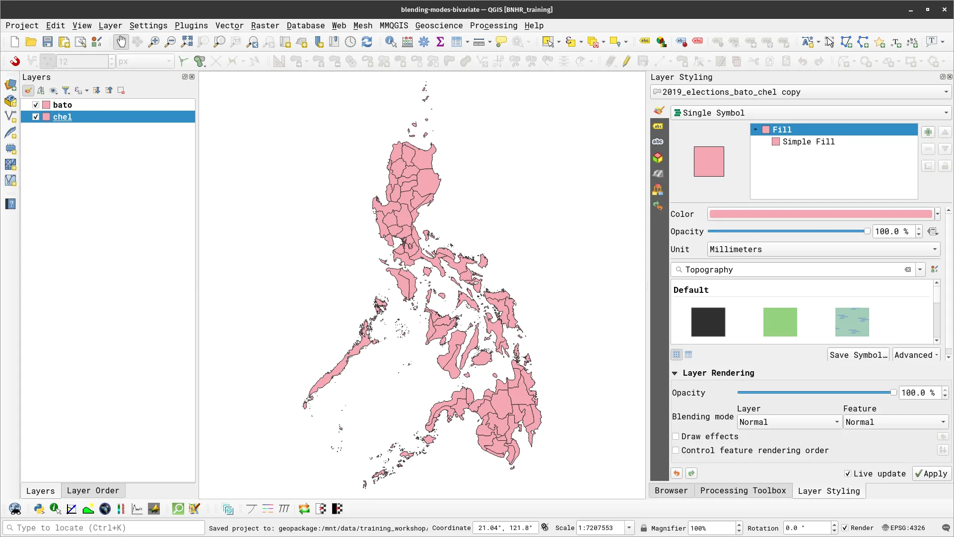954x537 pixels.
Task: Click the Apply button
Action: 931,473
